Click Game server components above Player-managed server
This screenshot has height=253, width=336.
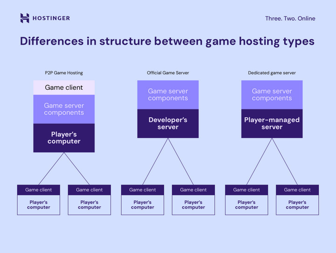(272, 94)
